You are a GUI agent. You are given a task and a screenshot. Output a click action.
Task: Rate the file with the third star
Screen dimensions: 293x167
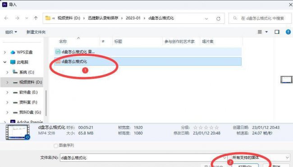(206, 127)
